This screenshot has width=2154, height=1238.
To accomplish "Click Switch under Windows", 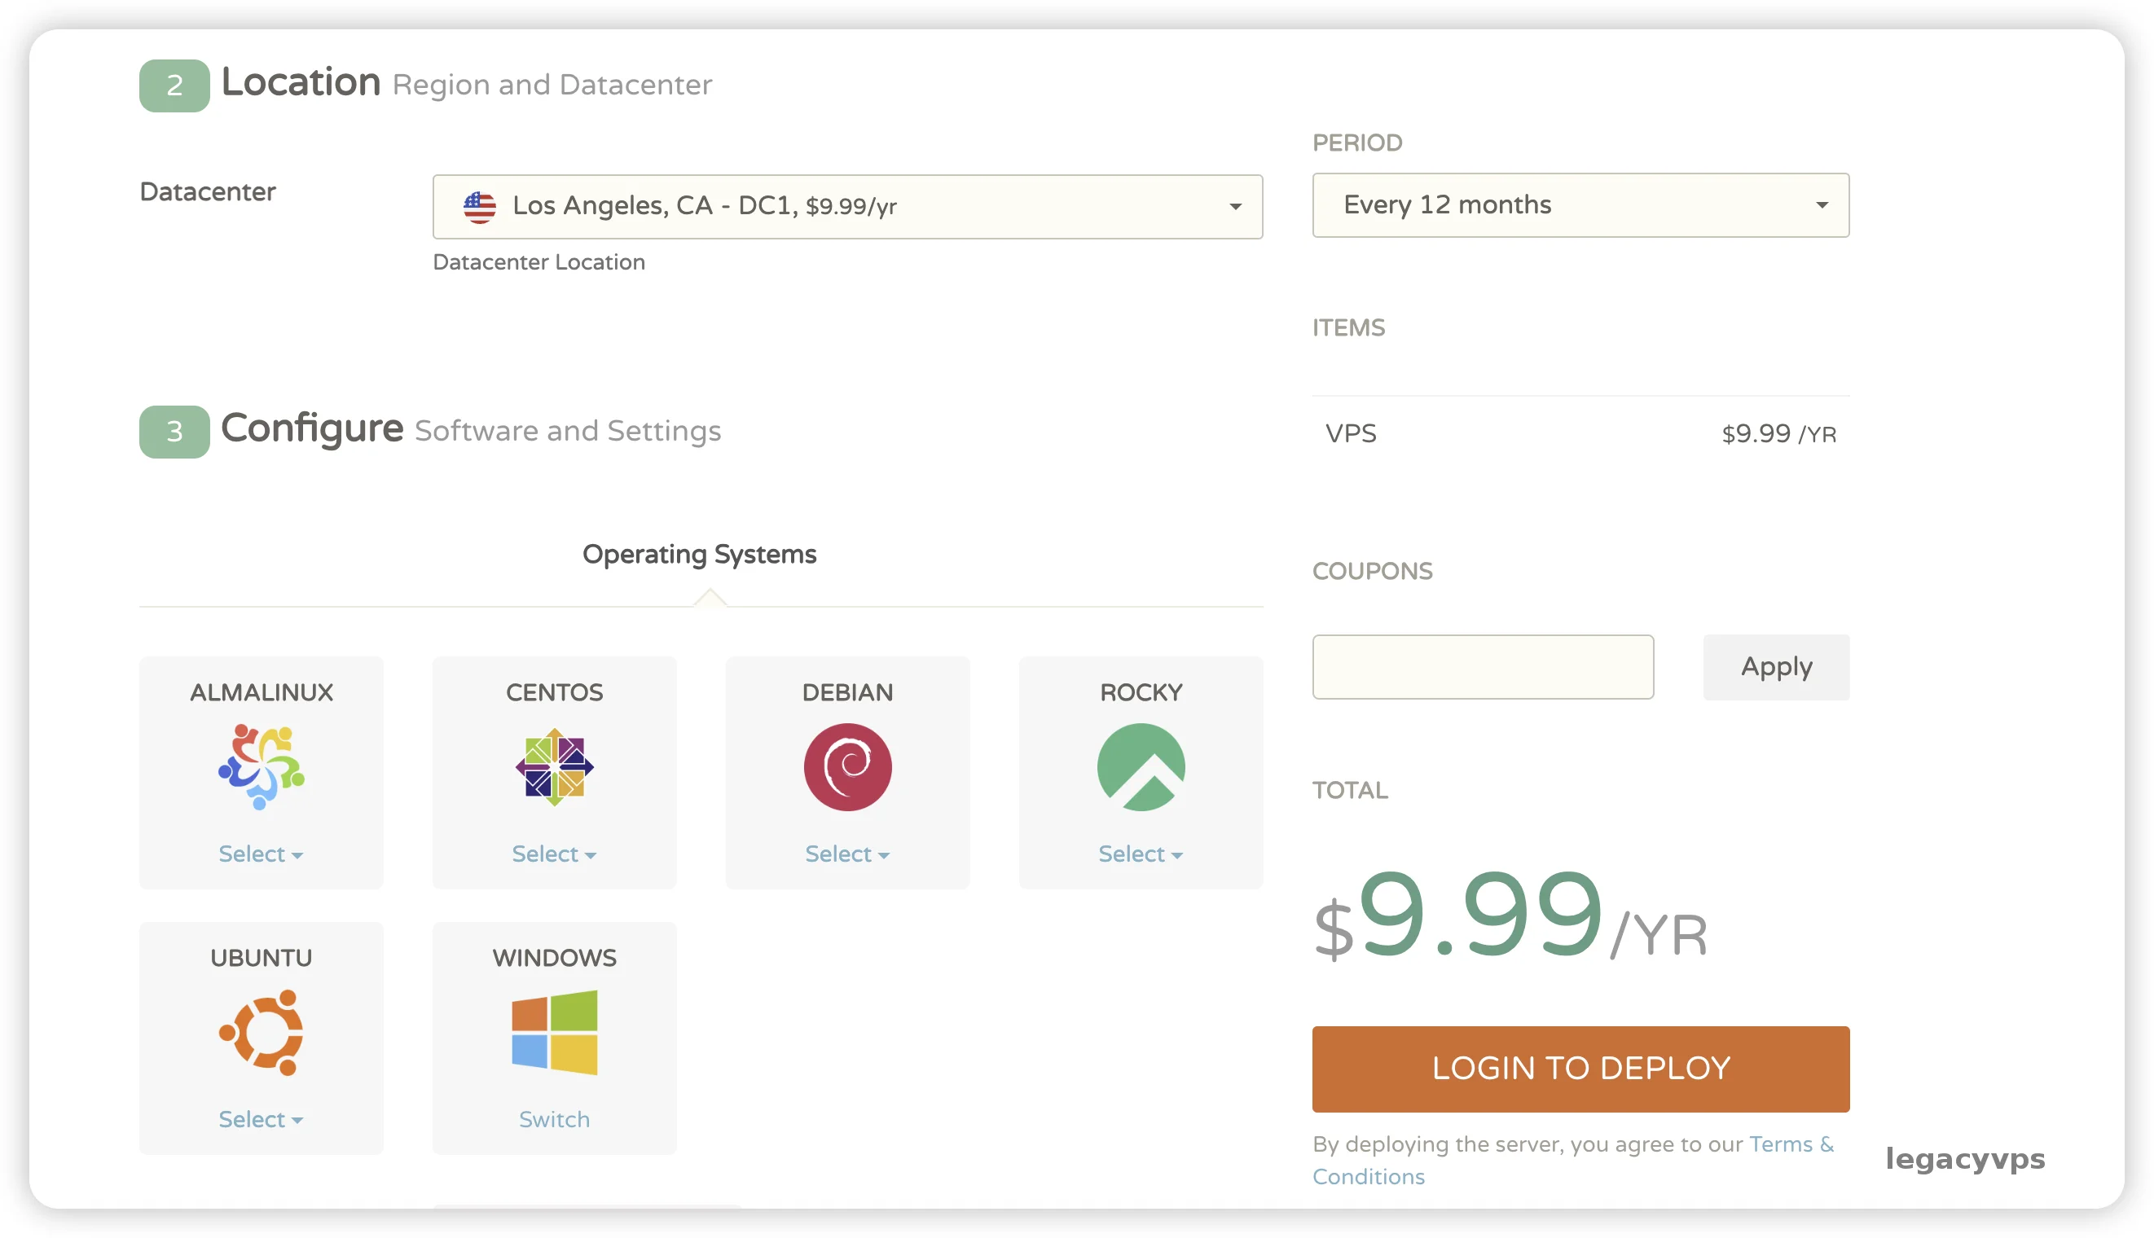I will click(x=554, y=1119).
